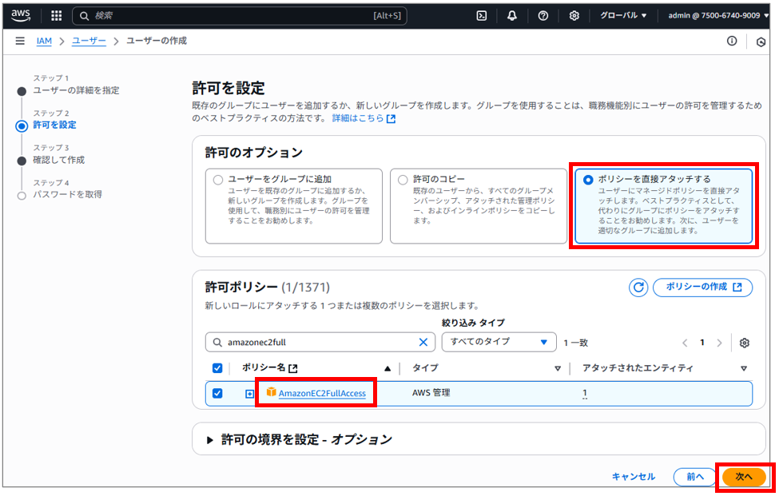
Task: Expand AmazonEC2FullAccess policy details plus icon
Action: coord(250,394)
